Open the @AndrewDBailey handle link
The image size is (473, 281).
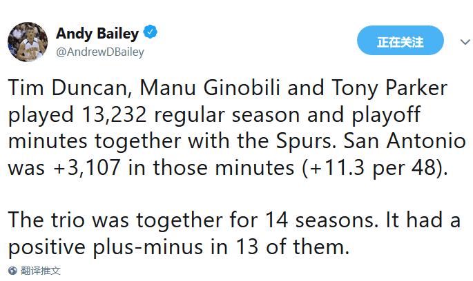(x=100, y=52)
